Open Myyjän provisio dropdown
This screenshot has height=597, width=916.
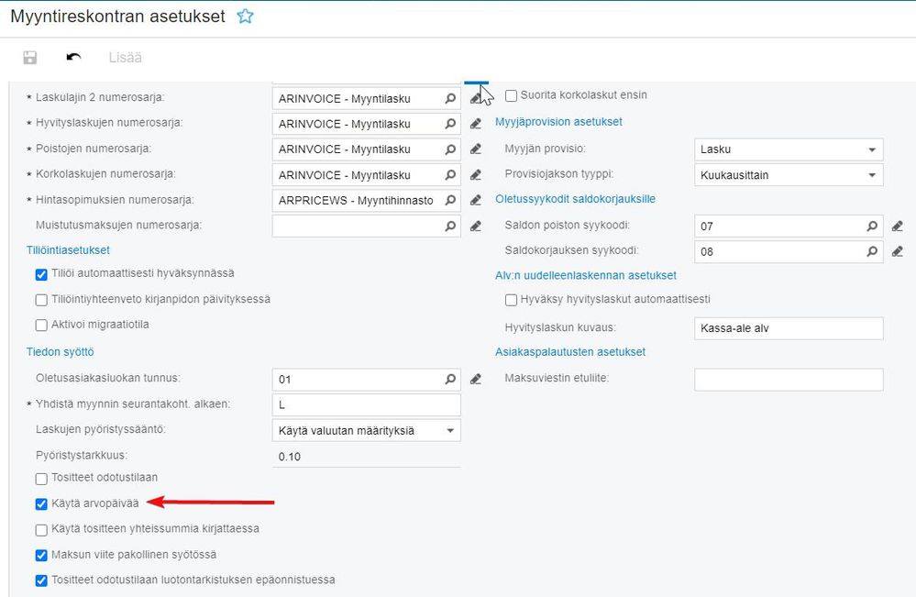pyautogui.click(x=871, y=149)
